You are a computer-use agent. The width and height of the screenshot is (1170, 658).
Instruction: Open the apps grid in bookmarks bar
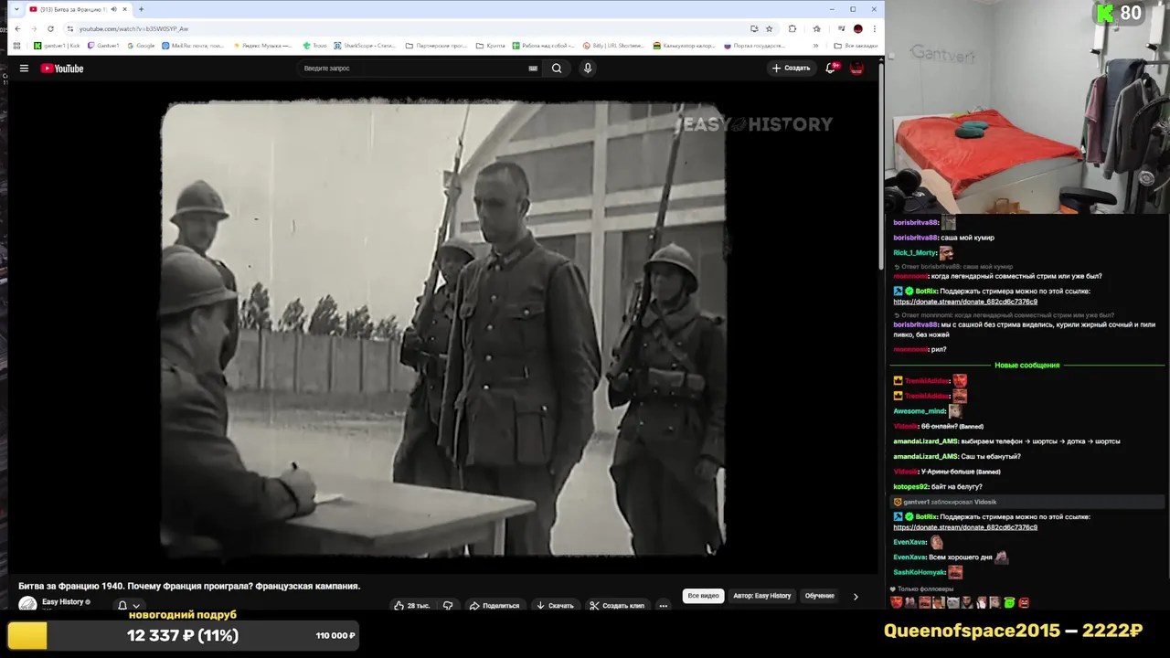pos(16,46)
